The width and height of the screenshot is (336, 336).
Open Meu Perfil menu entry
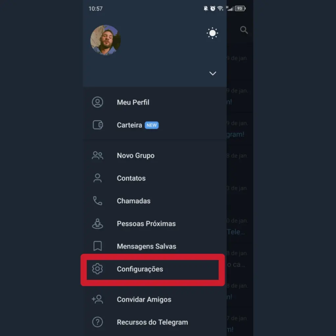(x=133, y=102)
